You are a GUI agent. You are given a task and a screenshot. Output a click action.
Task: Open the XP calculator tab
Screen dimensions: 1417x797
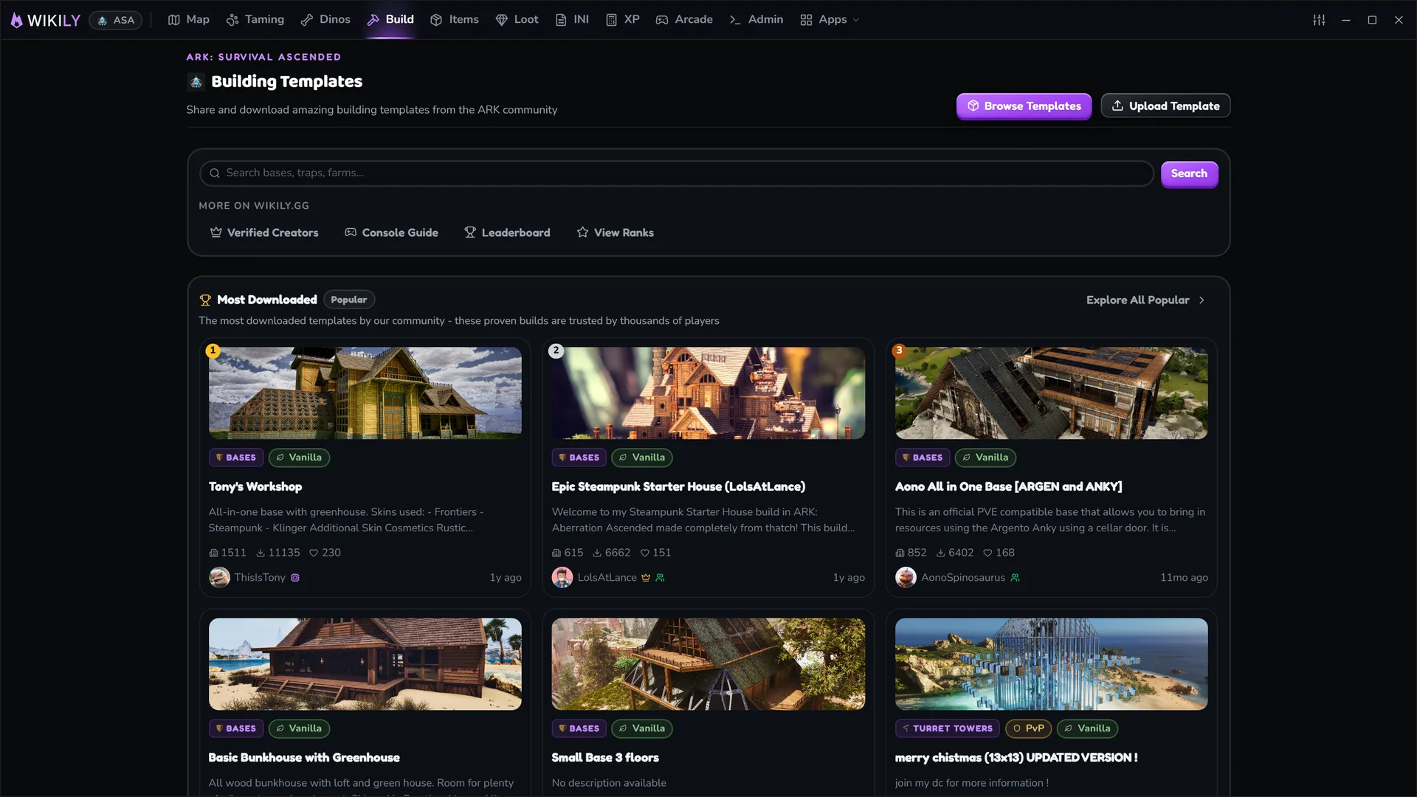pyautogui.click(x=622, y=19)
